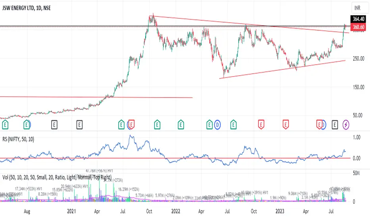Image resolution: width=370 pixels, height=218 pixels.
Task: Click the 50M volume scale value
Action: point(357,173)
